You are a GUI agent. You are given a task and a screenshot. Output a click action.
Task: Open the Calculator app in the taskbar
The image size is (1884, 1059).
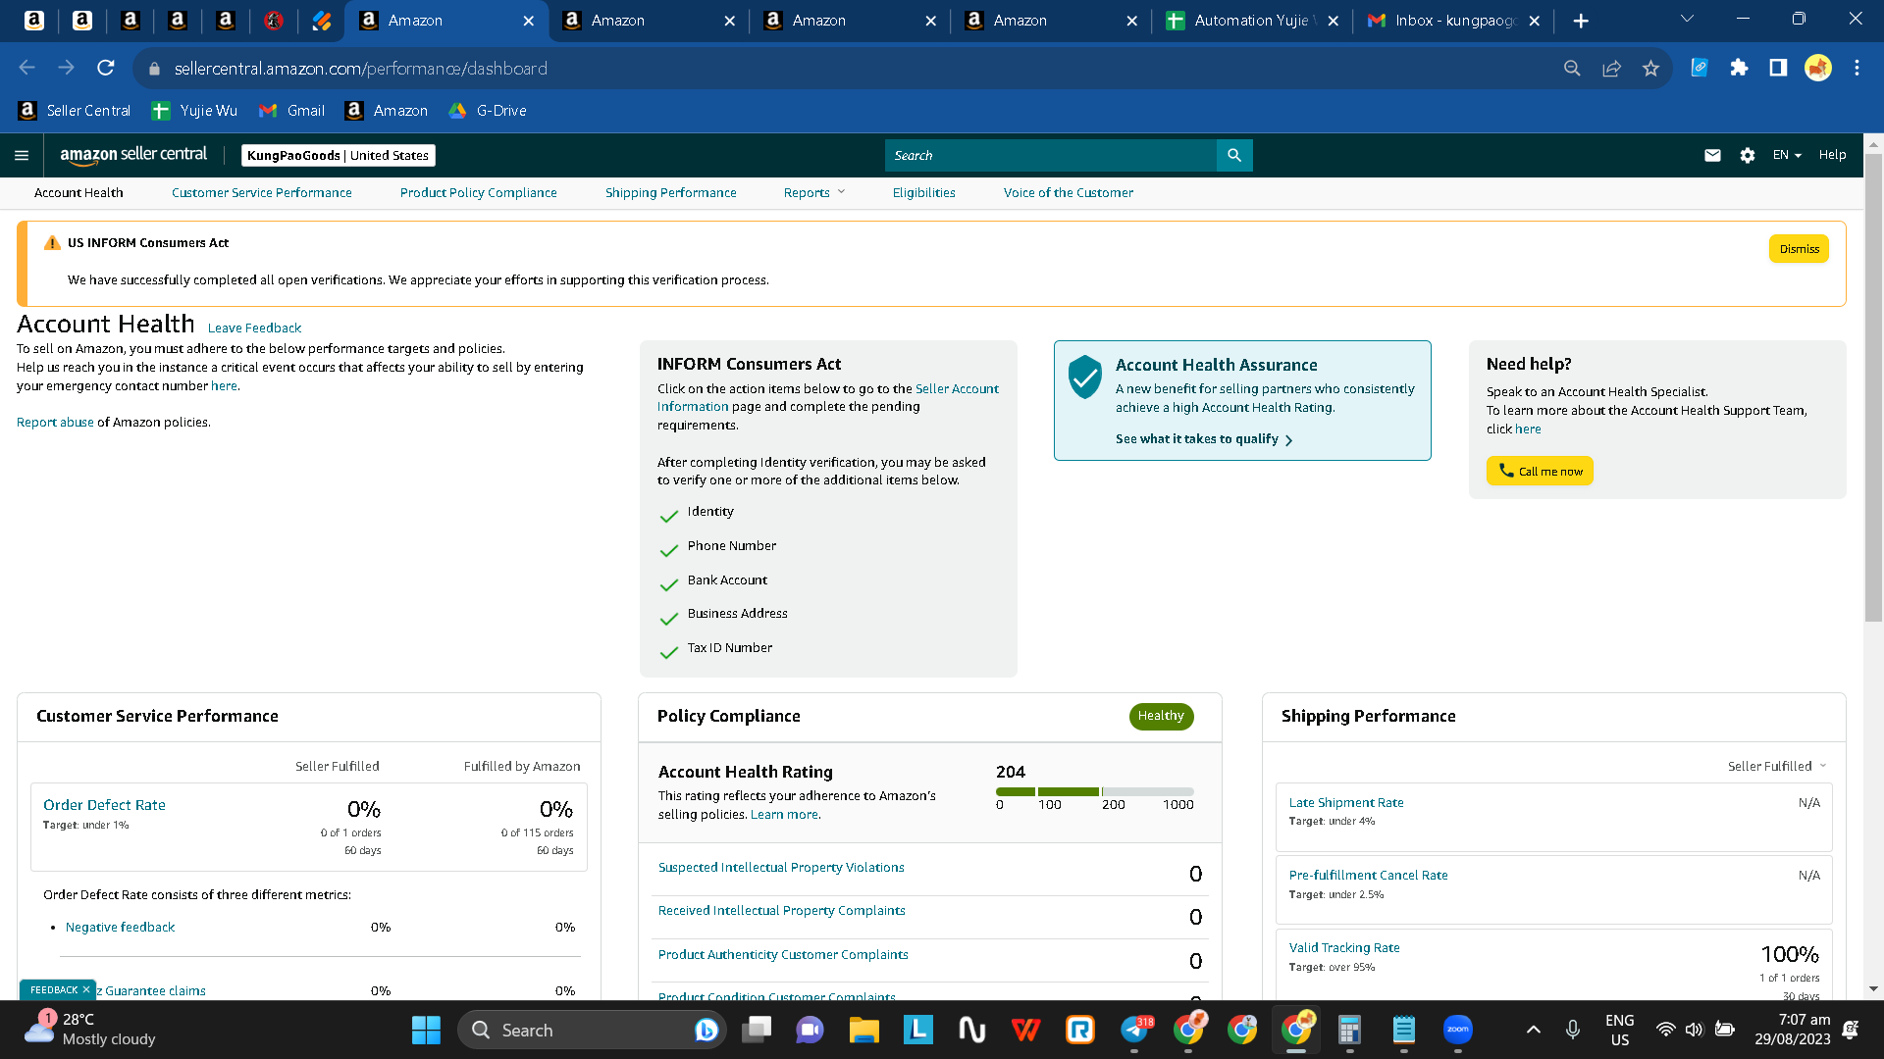(1350, 1030)
